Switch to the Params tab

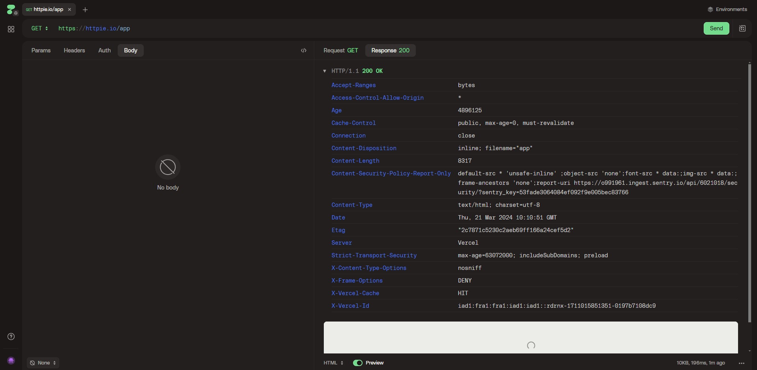[x=41, y=50]
